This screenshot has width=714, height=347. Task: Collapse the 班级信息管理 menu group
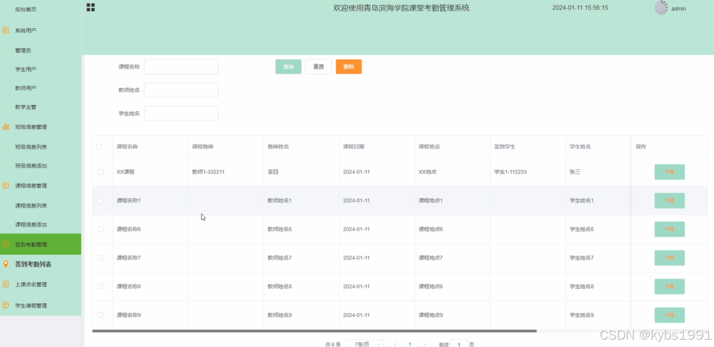pyautogui.click(x=41, y=127)
